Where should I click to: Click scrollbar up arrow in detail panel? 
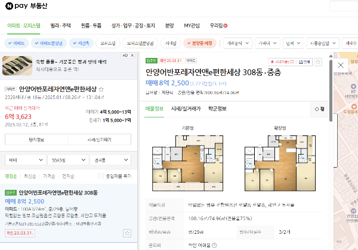[x=331, y=56]
